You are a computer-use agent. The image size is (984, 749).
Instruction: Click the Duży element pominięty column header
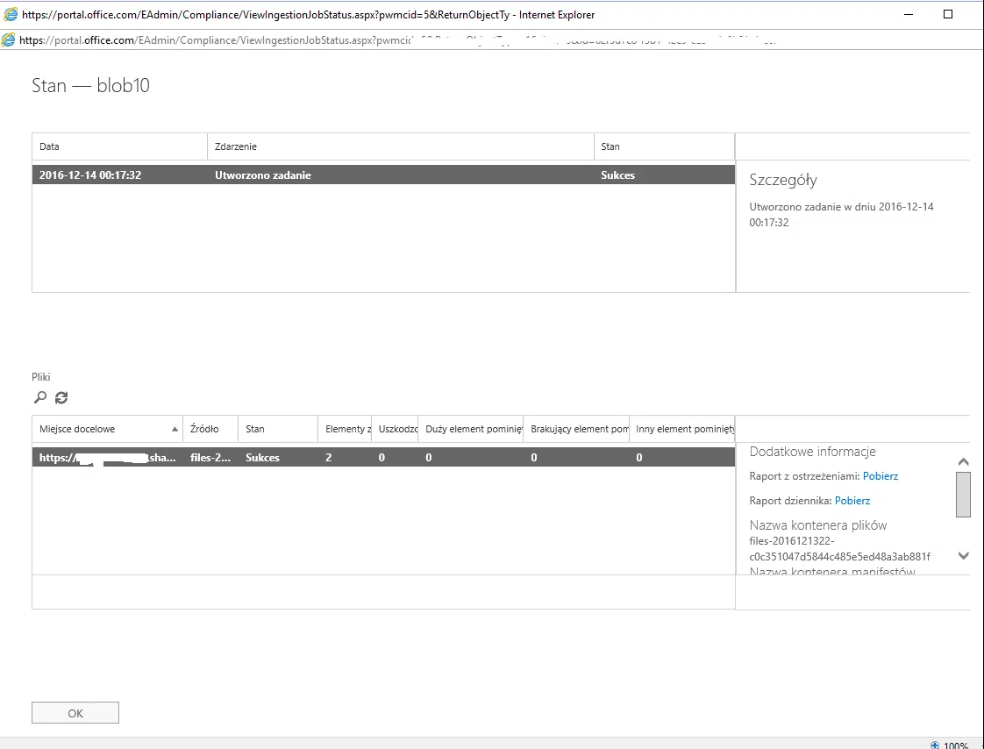point(470,429)
